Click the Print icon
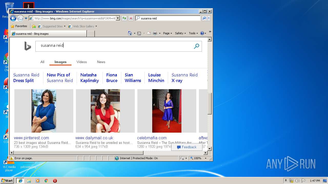The width and height of the screenshot is (328, 184). pos(155,33)
